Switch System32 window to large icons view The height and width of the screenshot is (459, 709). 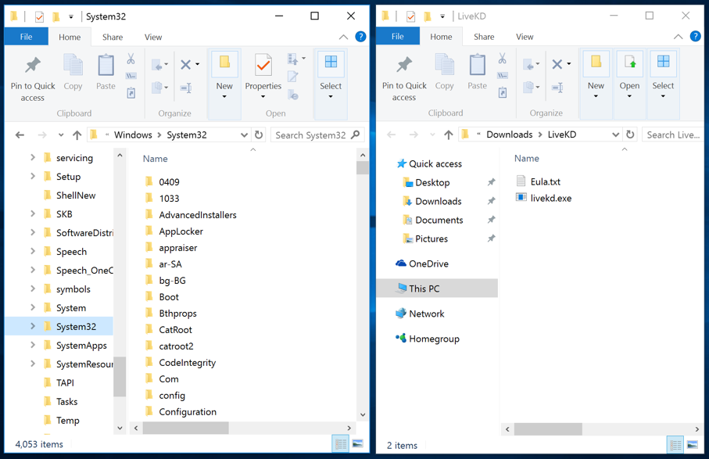point(357,444)
